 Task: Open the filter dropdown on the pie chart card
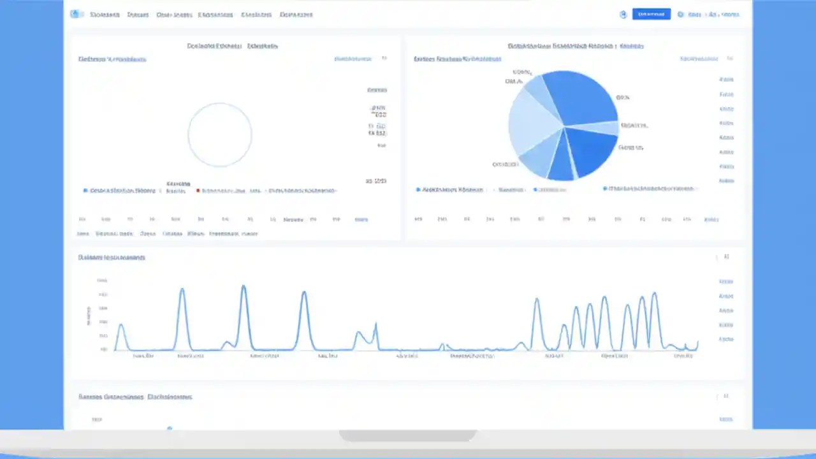[x=699, y=58]
